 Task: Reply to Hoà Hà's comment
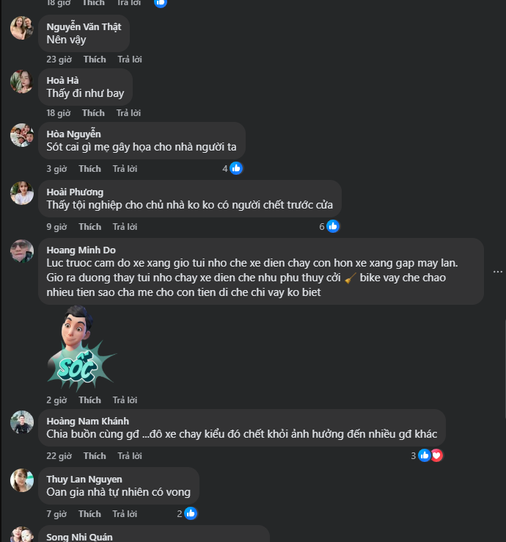point(129,112)
